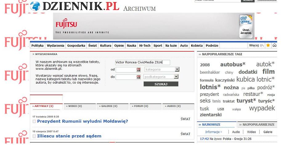This screenshot has height=145, width=283.
Task: Open the 'do' date calendar picker
Action: [x=139, y=77]
